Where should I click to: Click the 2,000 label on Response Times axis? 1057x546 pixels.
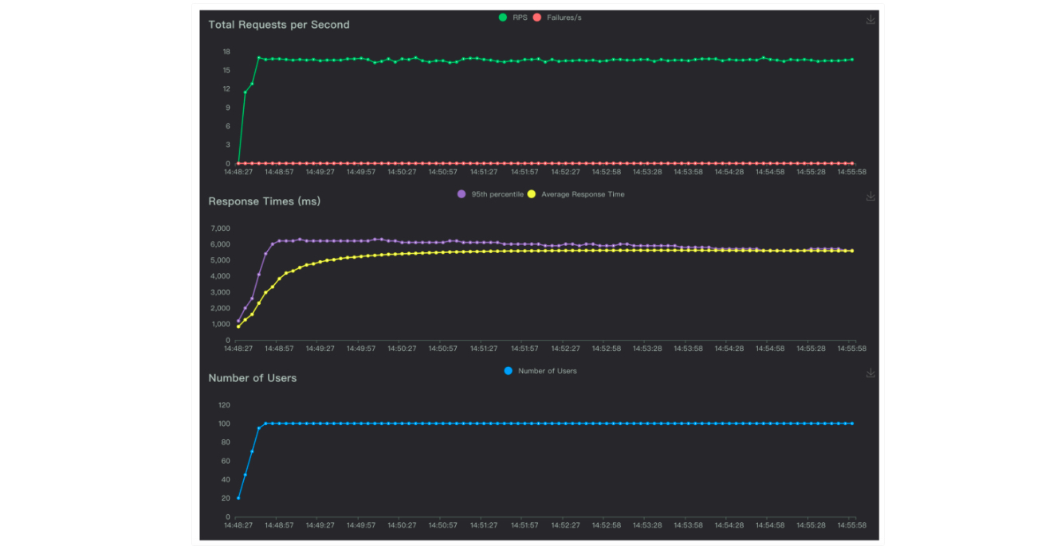(x=220, y=308)
